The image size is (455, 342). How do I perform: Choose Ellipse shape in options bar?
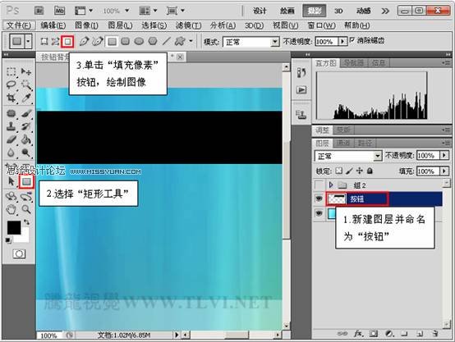[139, 42]
